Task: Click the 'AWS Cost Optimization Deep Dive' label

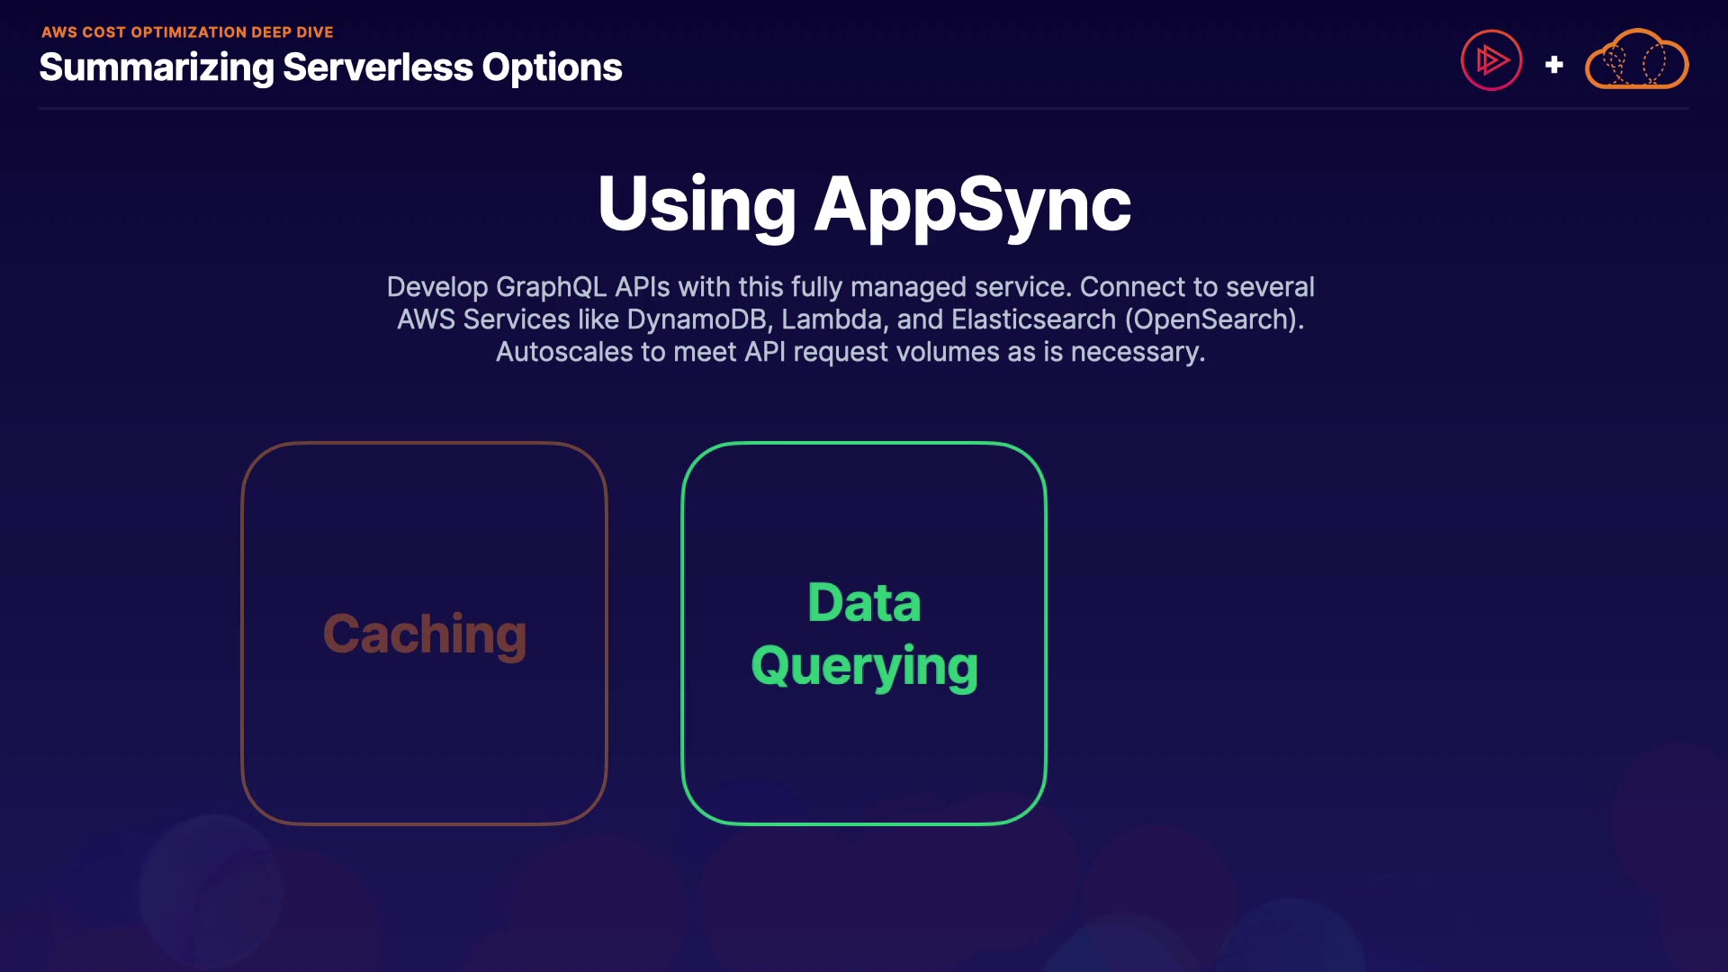Action: click(187, 32)
